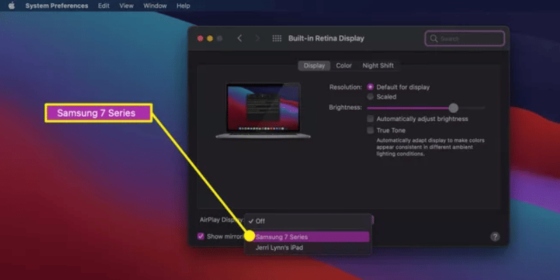Switch to the Night Shift tab

(378, 66)
